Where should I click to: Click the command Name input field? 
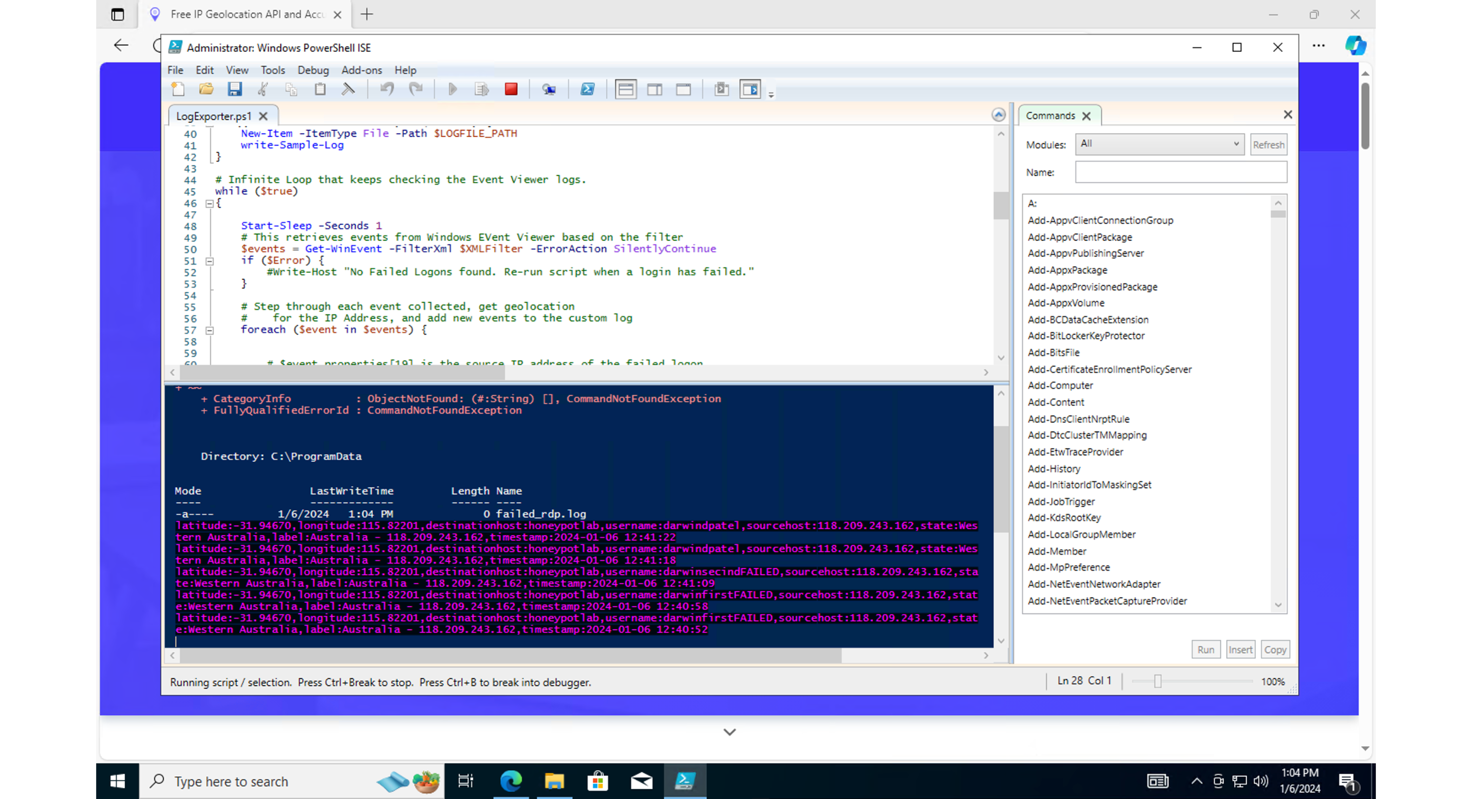tap(1181, 172)
